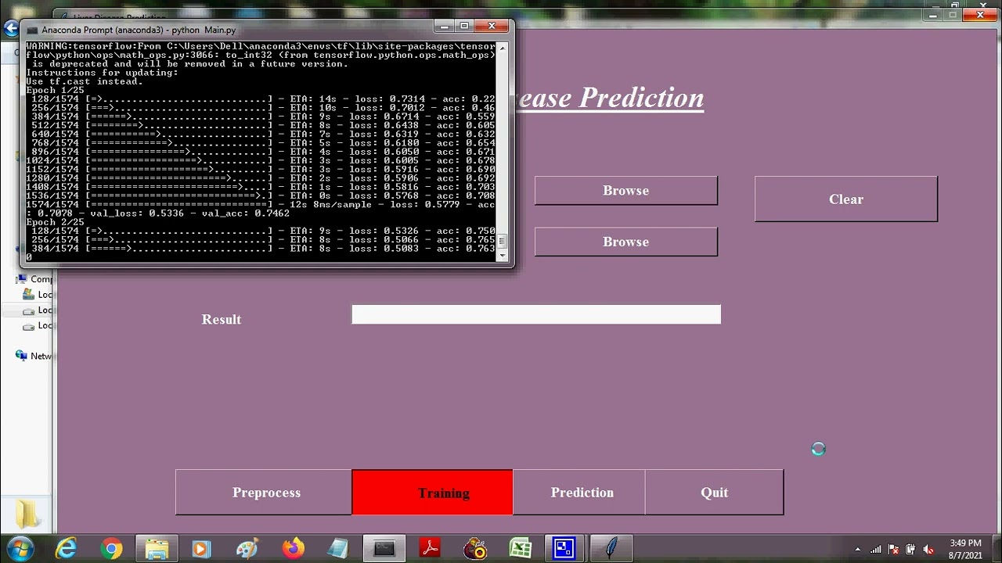Open Adobe Reader taskbar icon
1002x563 pixels.
click(x=430, y=549)
